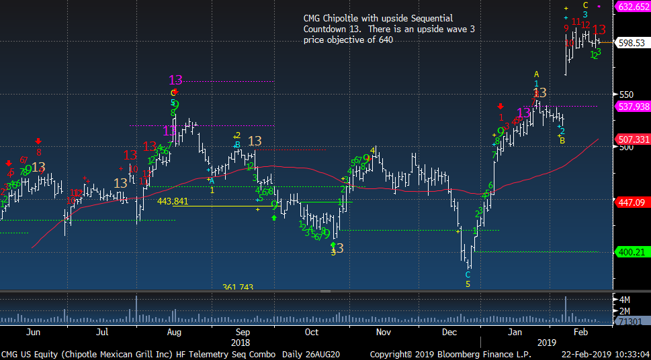
Task: Click the red down arrow at the August peak
Action: click(175, 92)
